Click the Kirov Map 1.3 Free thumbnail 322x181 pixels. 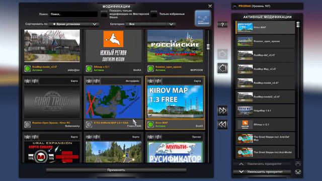(x=175, y=102)
